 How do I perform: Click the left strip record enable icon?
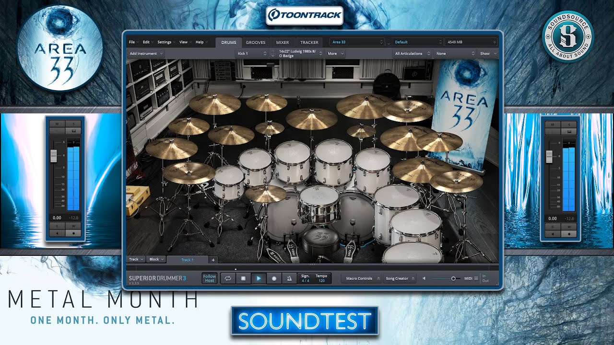click(x=73, y=233)
